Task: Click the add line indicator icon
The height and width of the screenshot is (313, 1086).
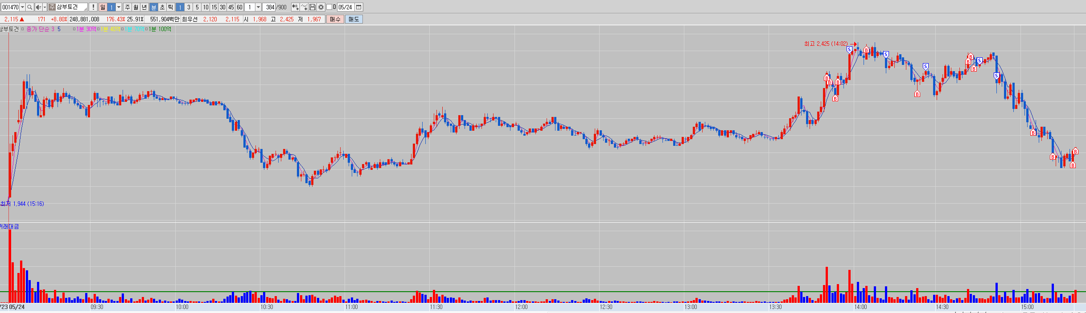Action: point(304,7)
